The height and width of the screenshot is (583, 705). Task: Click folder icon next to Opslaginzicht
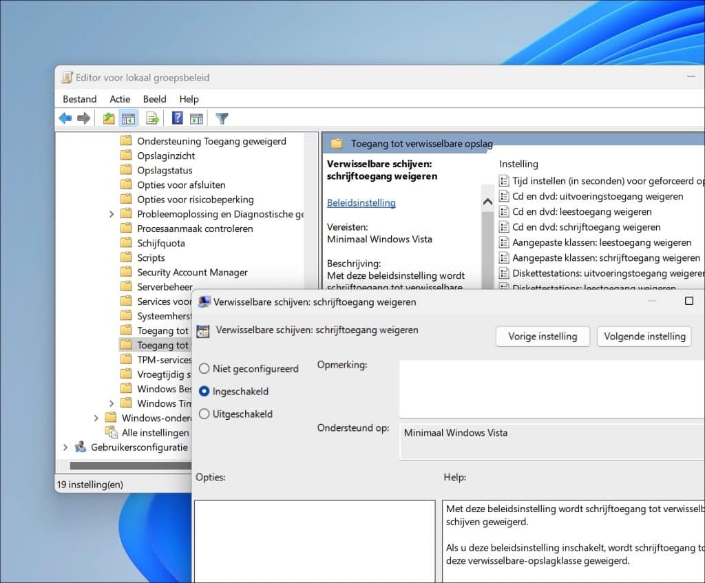127,156
